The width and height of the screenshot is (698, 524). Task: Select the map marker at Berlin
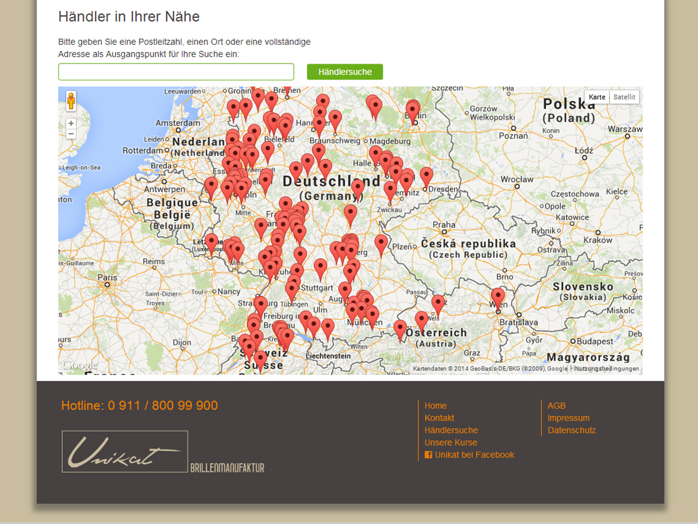coord(413,109)
